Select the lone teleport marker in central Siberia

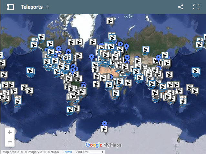pos(146,50)
